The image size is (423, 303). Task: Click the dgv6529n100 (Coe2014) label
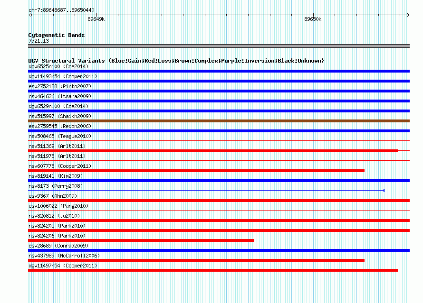pos(58,106)
